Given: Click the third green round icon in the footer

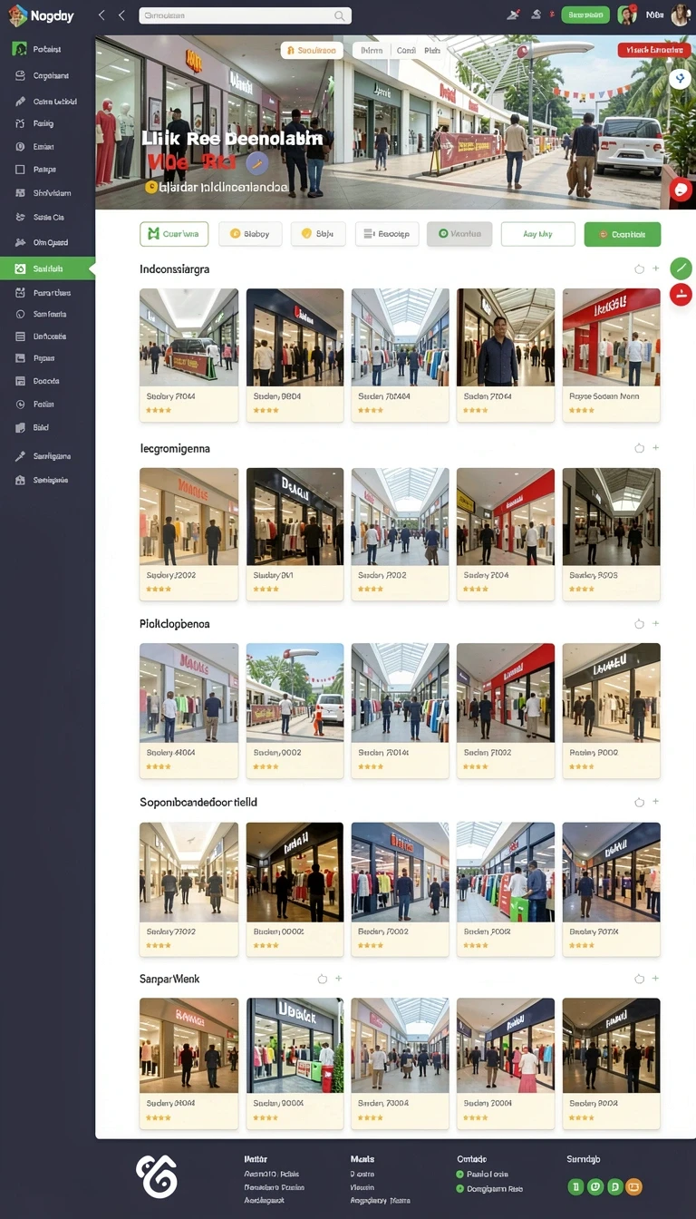Looking at the screenshot, I should [615, 1186].
